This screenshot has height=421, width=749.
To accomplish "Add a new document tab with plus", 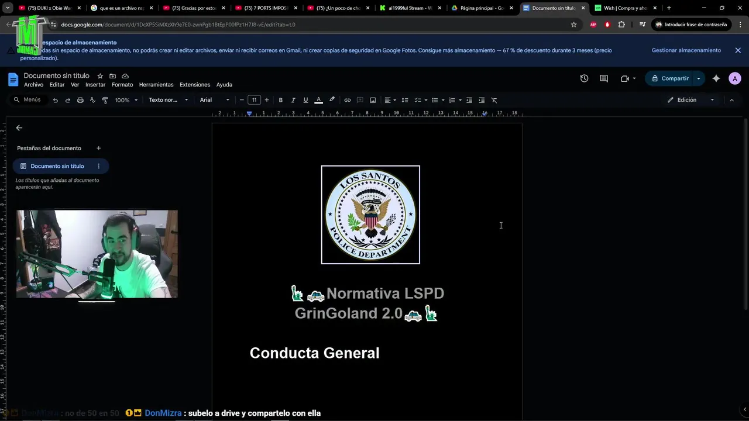I will pyautogui.click(x=98, y=148).
